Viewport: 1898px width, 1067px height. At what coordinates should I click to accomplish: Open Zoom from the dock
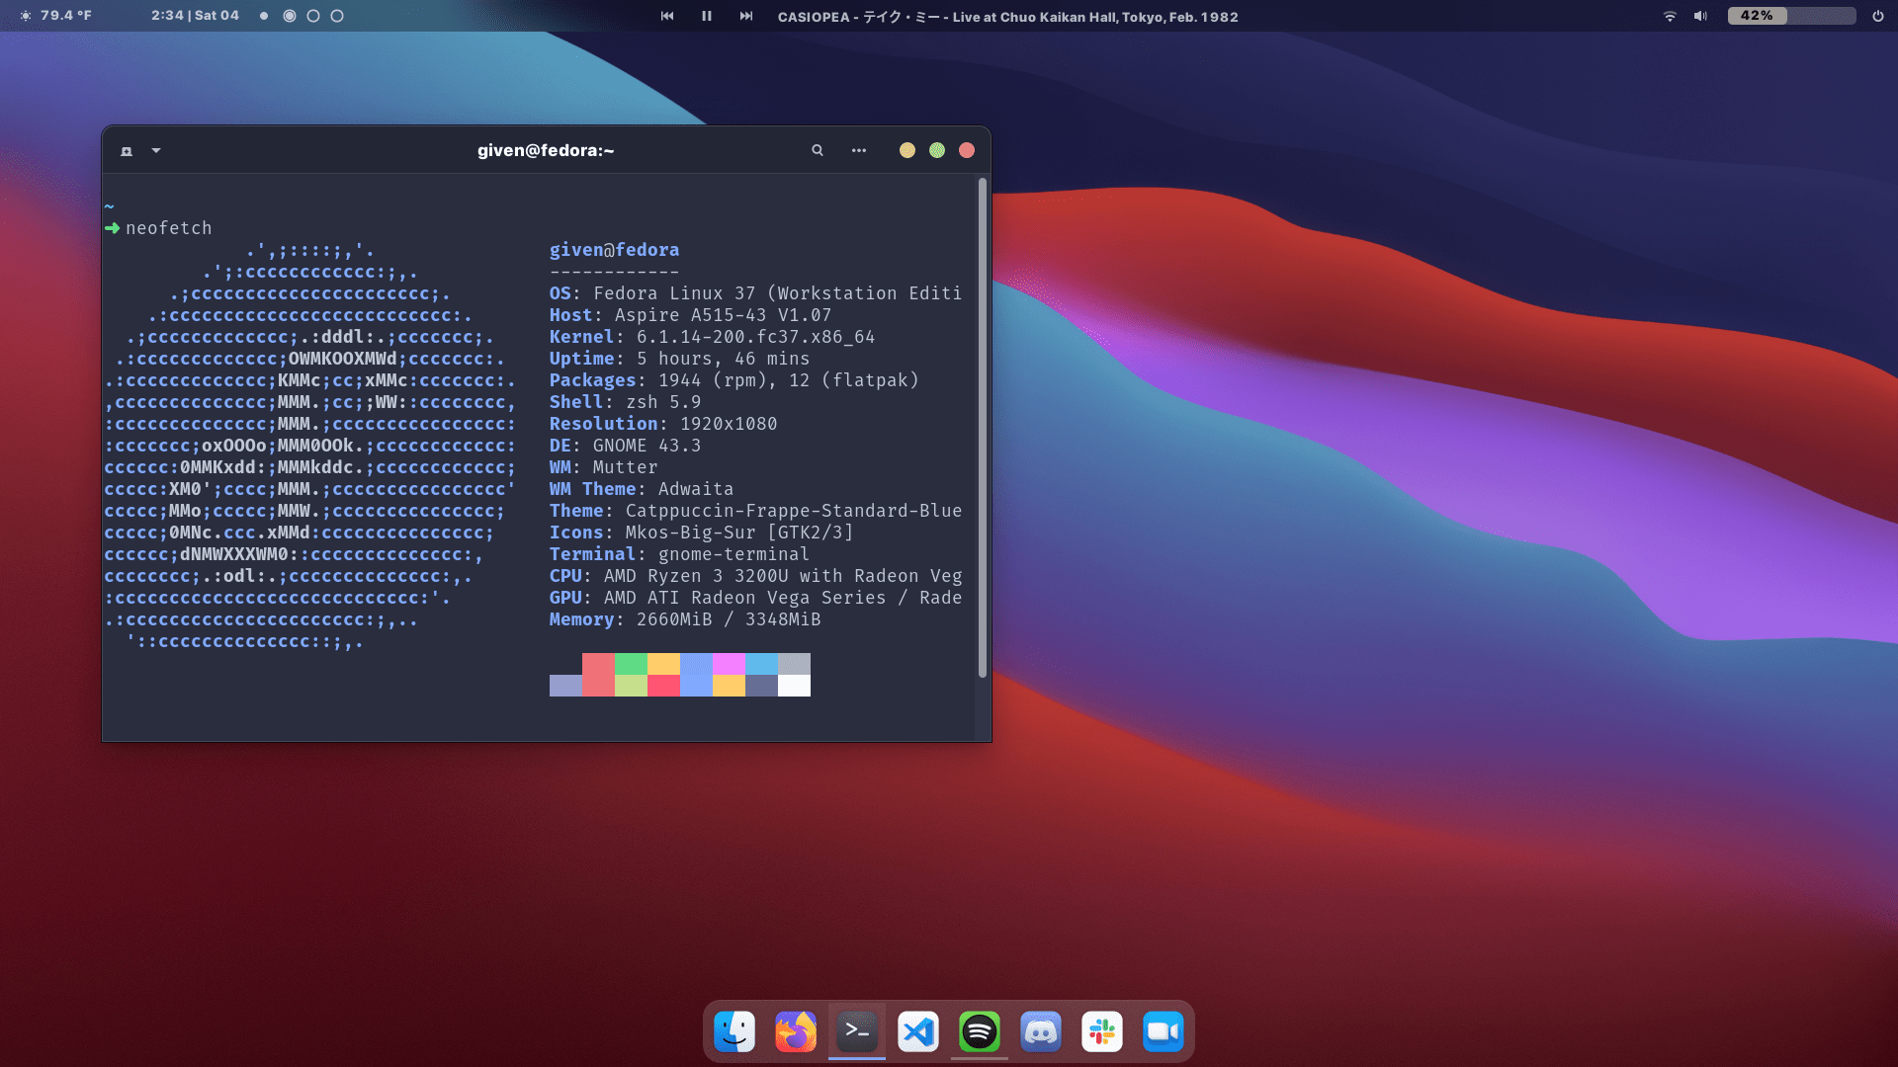tap(1164, 1032)
